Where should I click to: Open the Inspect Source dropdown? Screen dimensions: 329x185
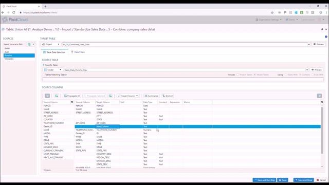[128, 96]
